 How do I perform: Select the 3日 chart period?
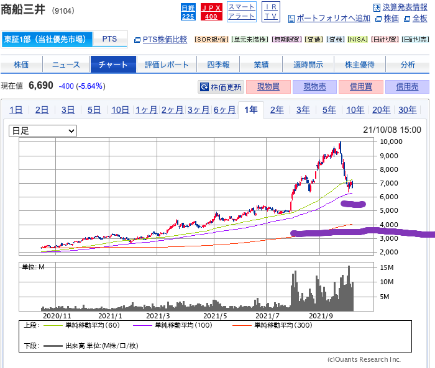click(x=68, y=110)
